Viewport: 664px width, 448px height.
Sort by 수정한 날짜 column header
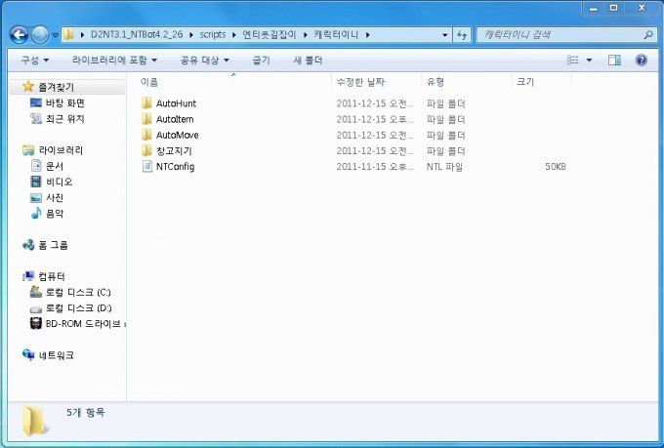359,81
